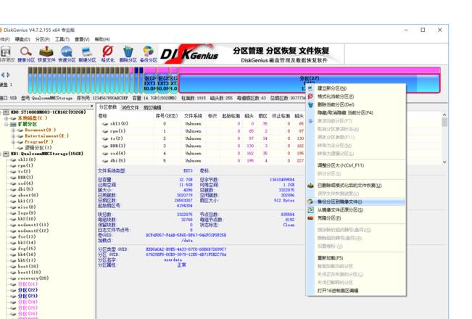Click the red format icon beside 格式化当前分区
This screenshot has height=319, width=472.
[310, 96]
